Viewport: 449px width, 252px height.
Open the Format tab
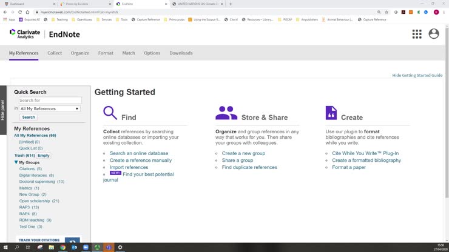pyautogui.click(x=106, y=53)
